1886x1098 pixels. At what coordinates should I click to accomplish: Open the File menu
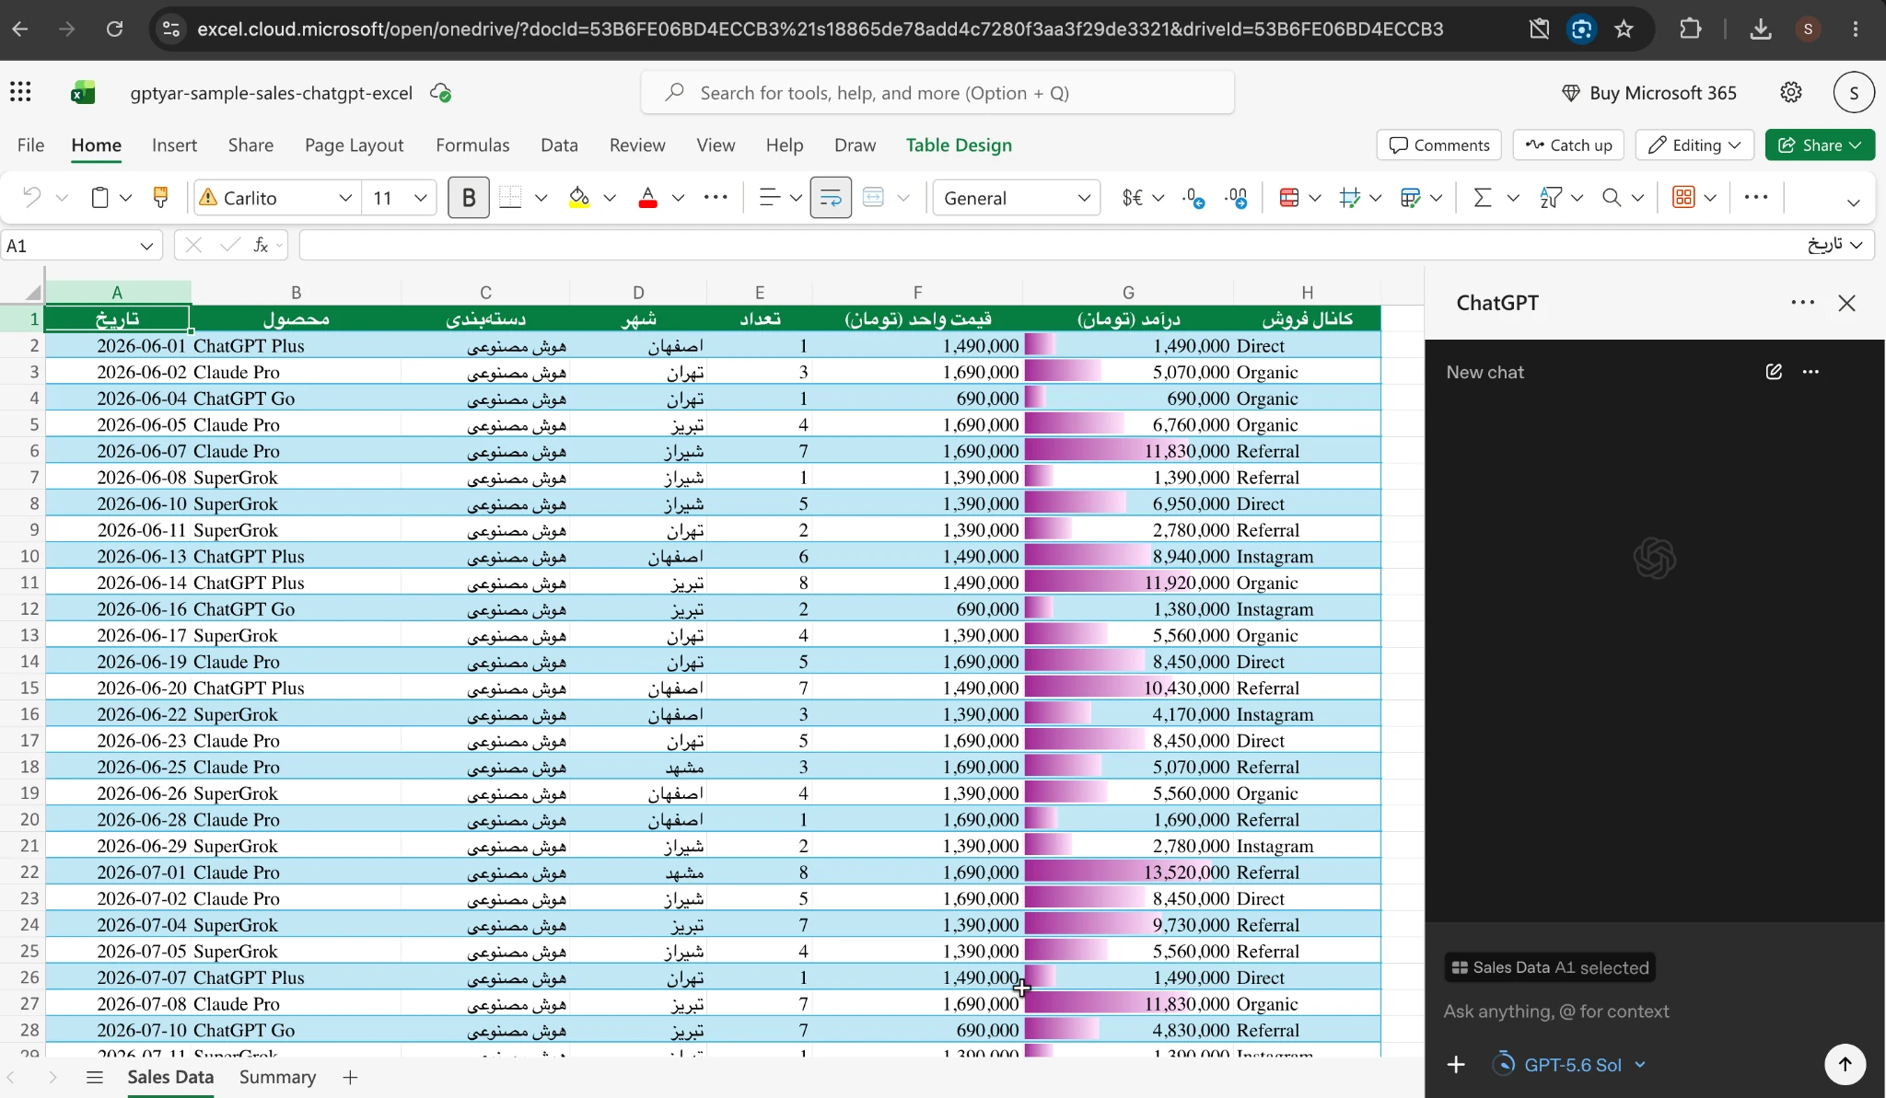pos(30,144)
